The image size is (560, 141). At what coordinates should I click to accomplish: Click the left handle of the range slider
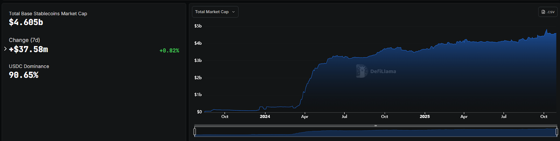coord(195,132)
